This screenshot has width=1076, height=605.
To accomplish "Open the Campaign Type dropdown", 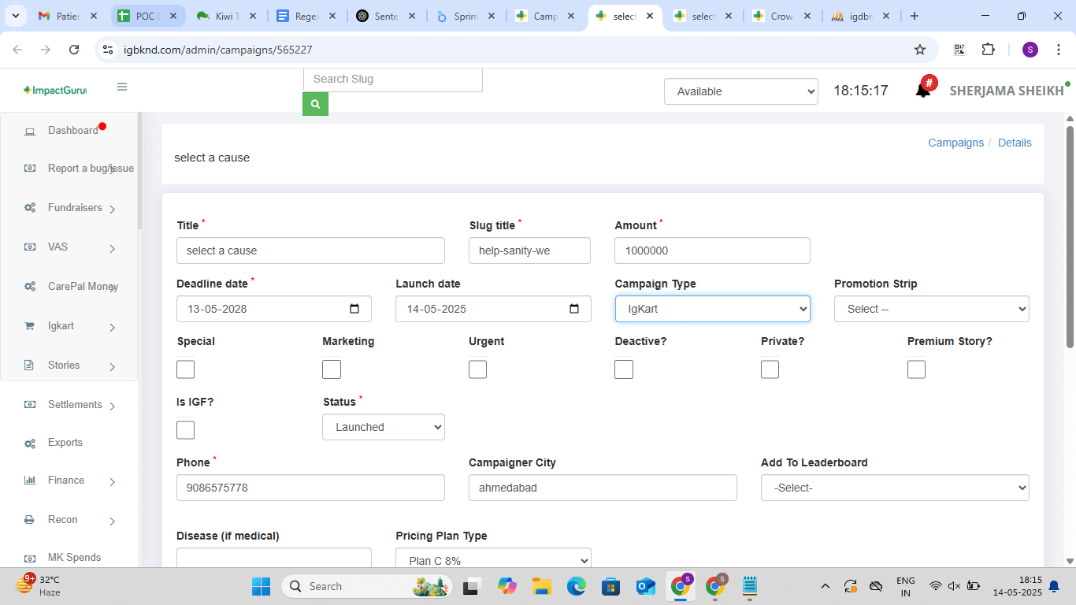I will coord(712,309).
